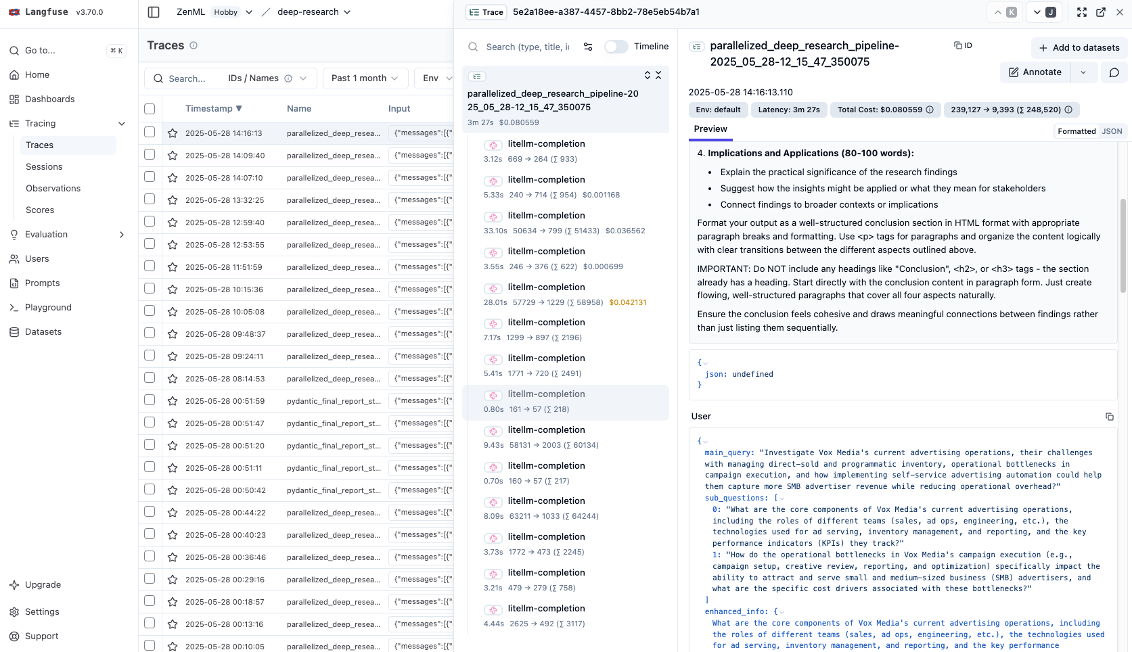Copy the trace ID

[x=963, y=45]
